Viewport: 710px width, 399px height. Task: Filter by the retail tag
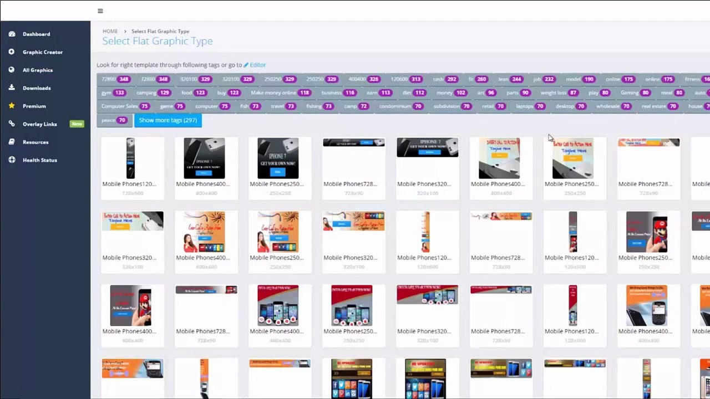(x=494, y=106)
